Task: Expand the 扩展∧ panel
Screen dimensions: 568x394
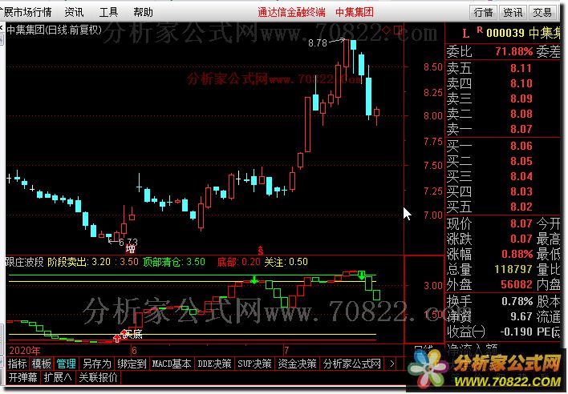Action: tap(58, 377)
